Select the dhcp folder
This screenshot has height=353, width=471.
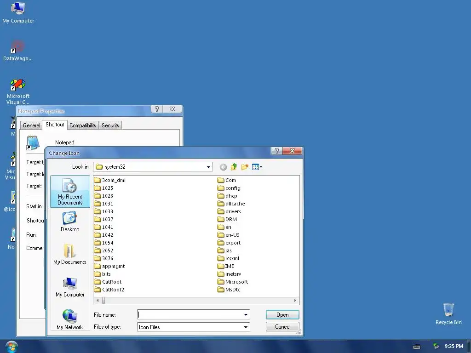[227, 196]
